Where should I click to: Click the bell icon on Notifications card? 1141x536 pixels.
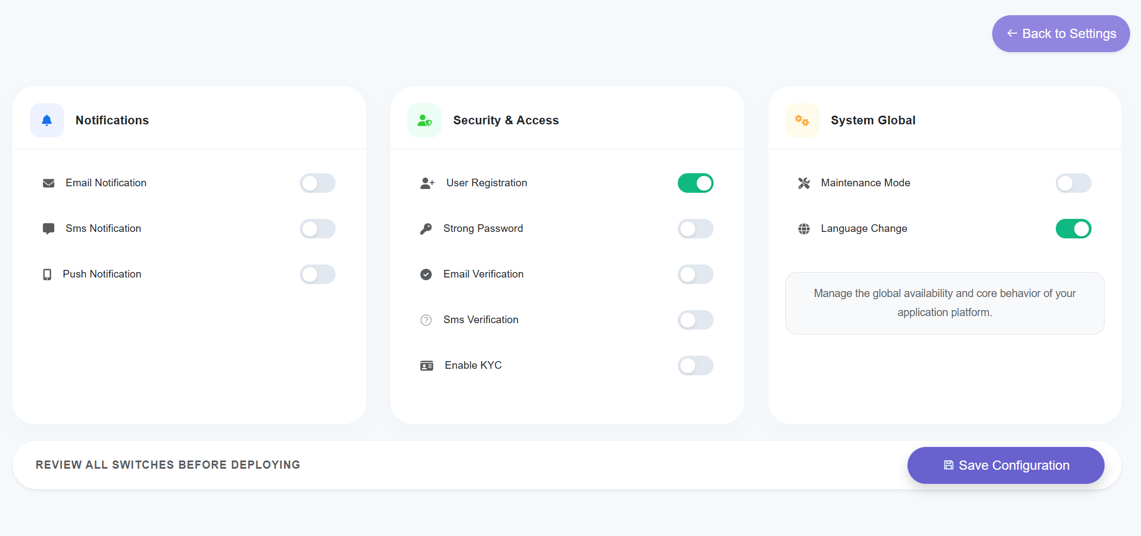coord(47,120)
